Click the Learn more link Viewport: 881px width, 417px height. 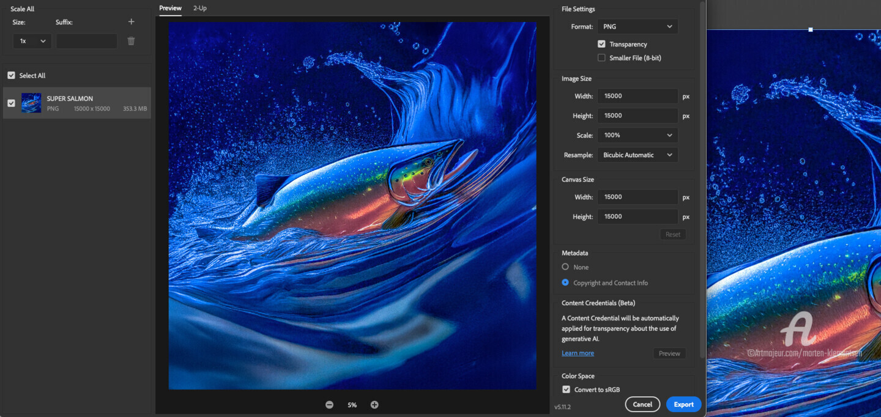578,353
